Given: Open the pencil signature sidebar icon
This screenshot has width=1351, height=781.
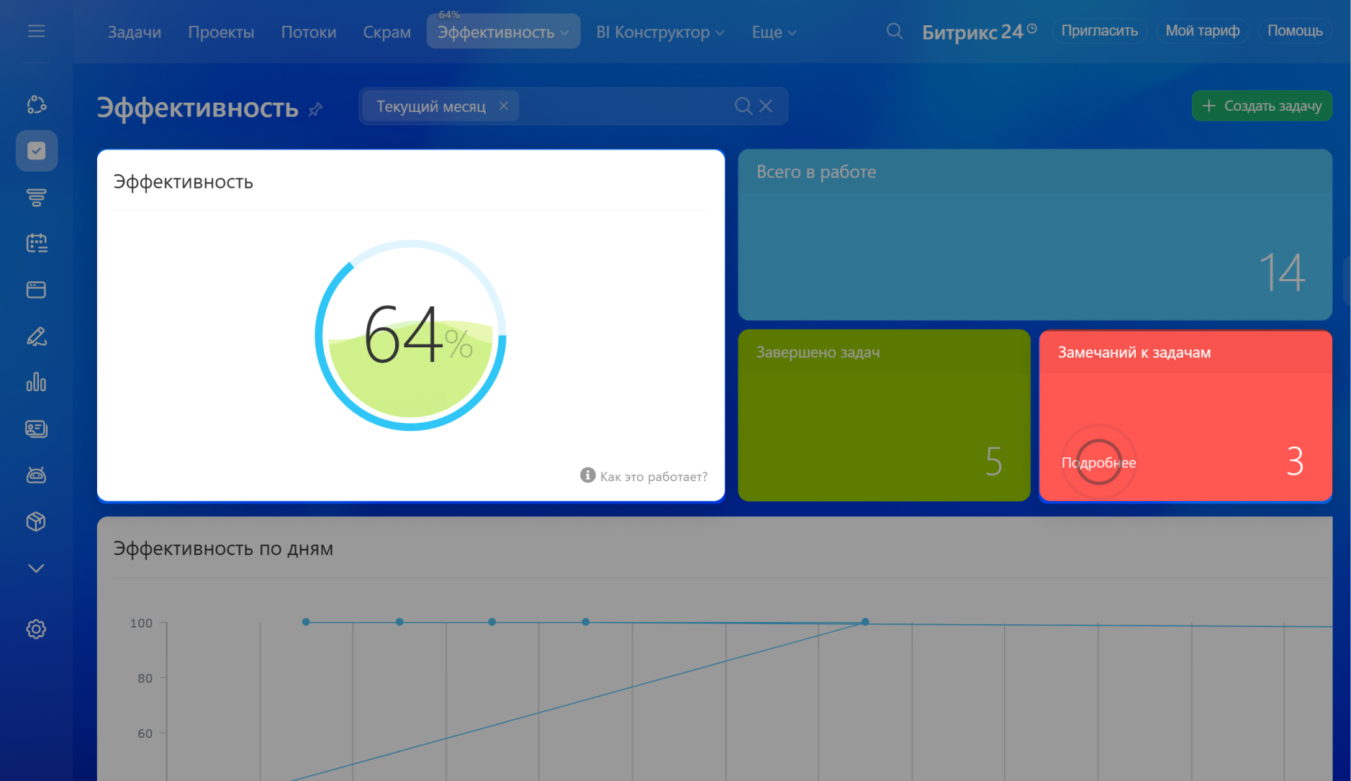Looking at the screenshot, I should tap(36, 336).
